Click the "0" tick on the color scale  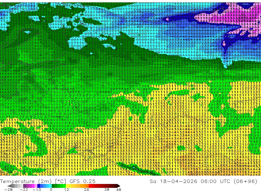51,189
